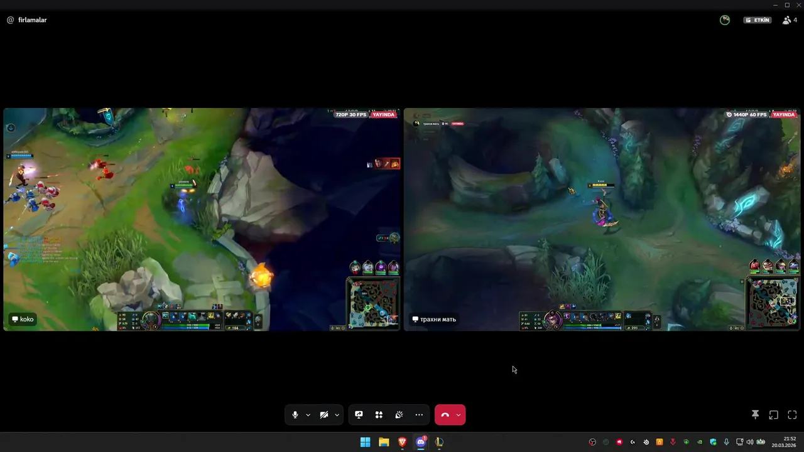Open the Windows Security tray icon
The height and width of the screenshot is (452, 804).
click(713, 442)
